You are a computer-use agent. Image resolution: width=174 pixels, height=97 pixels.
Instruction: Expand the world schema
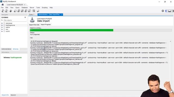(2, 31)
